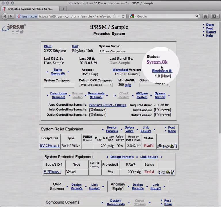Open the Worksheet link

click(x=120, y=70)
